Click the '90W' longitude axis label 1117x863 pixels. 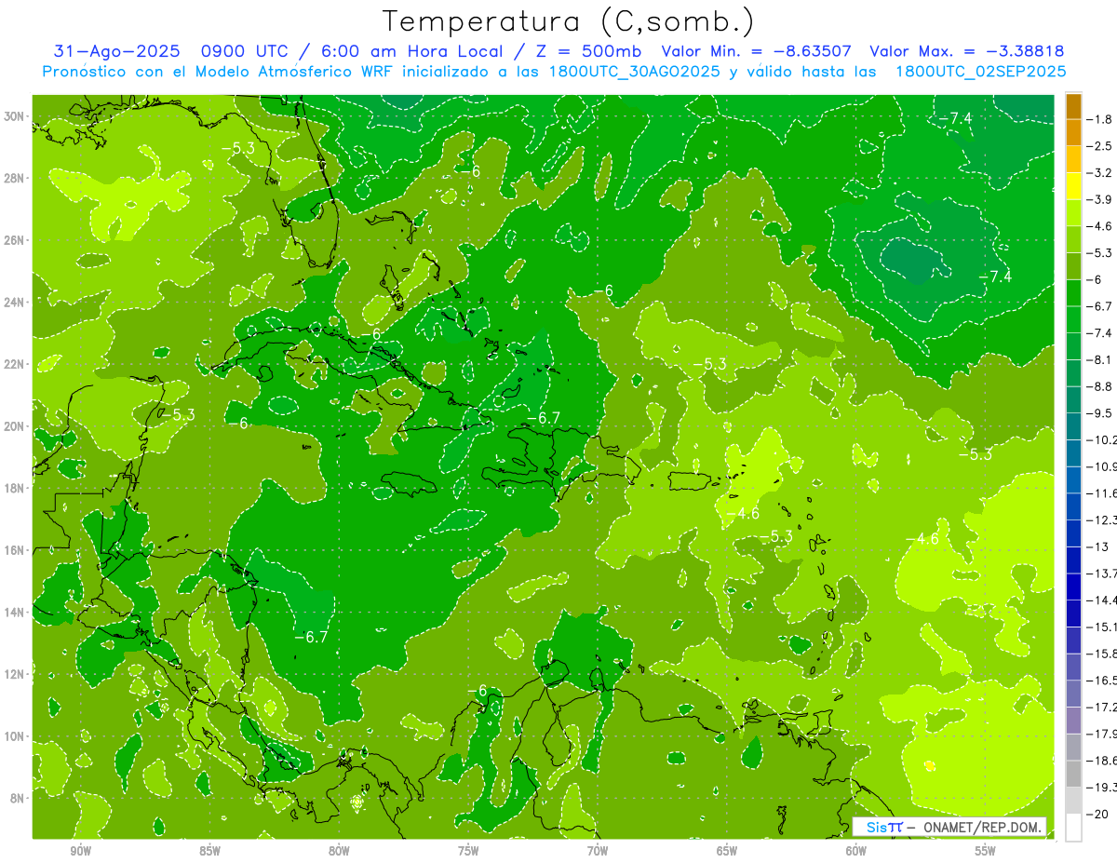click(81, 851)
